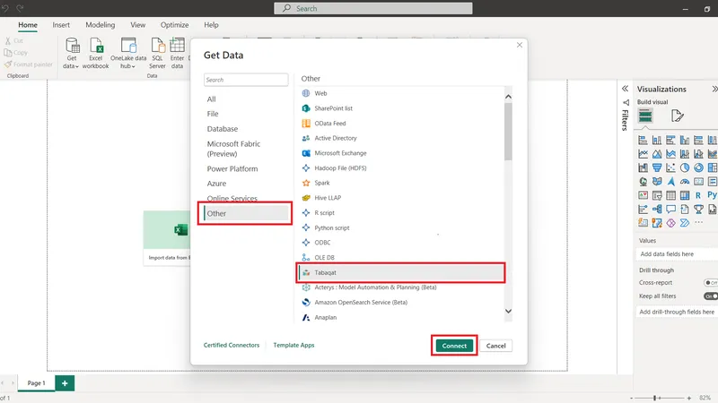Select the Web connector in list

[320, 93]
